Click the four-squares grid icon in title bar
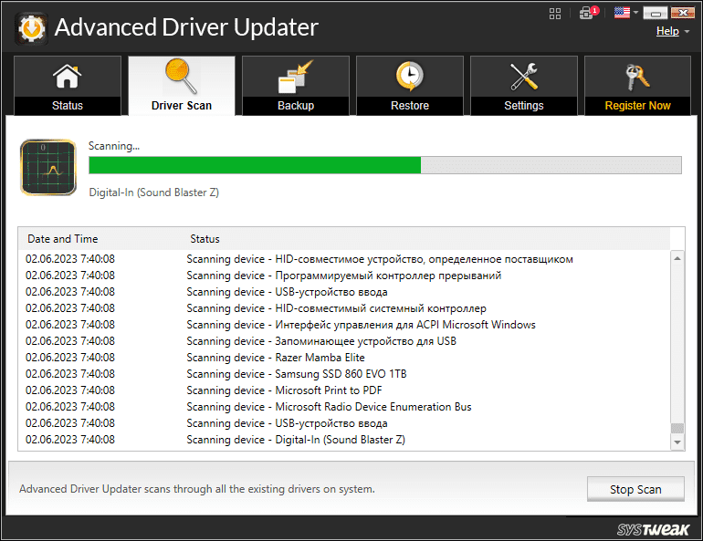 click(555, 14)
